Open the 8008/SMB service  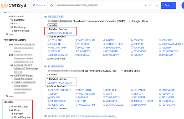tap(167, 40)
